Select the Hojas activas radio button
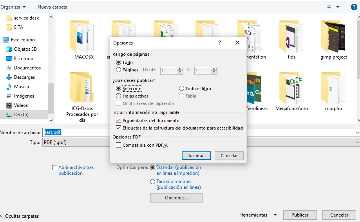The image size is (360, 222). point(119,96)
